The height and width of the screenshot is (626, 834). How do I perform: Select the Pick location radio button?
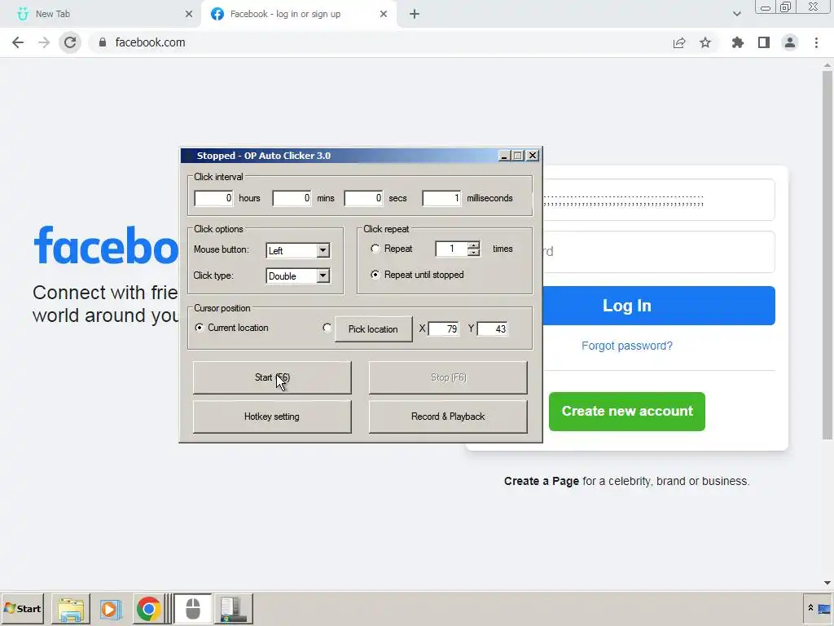(x=327, y=328)
